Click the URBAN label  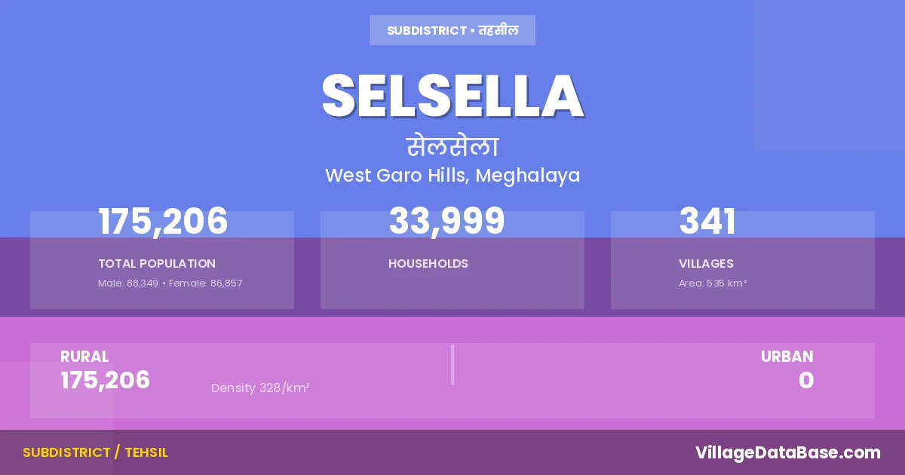tap(787, 357)
